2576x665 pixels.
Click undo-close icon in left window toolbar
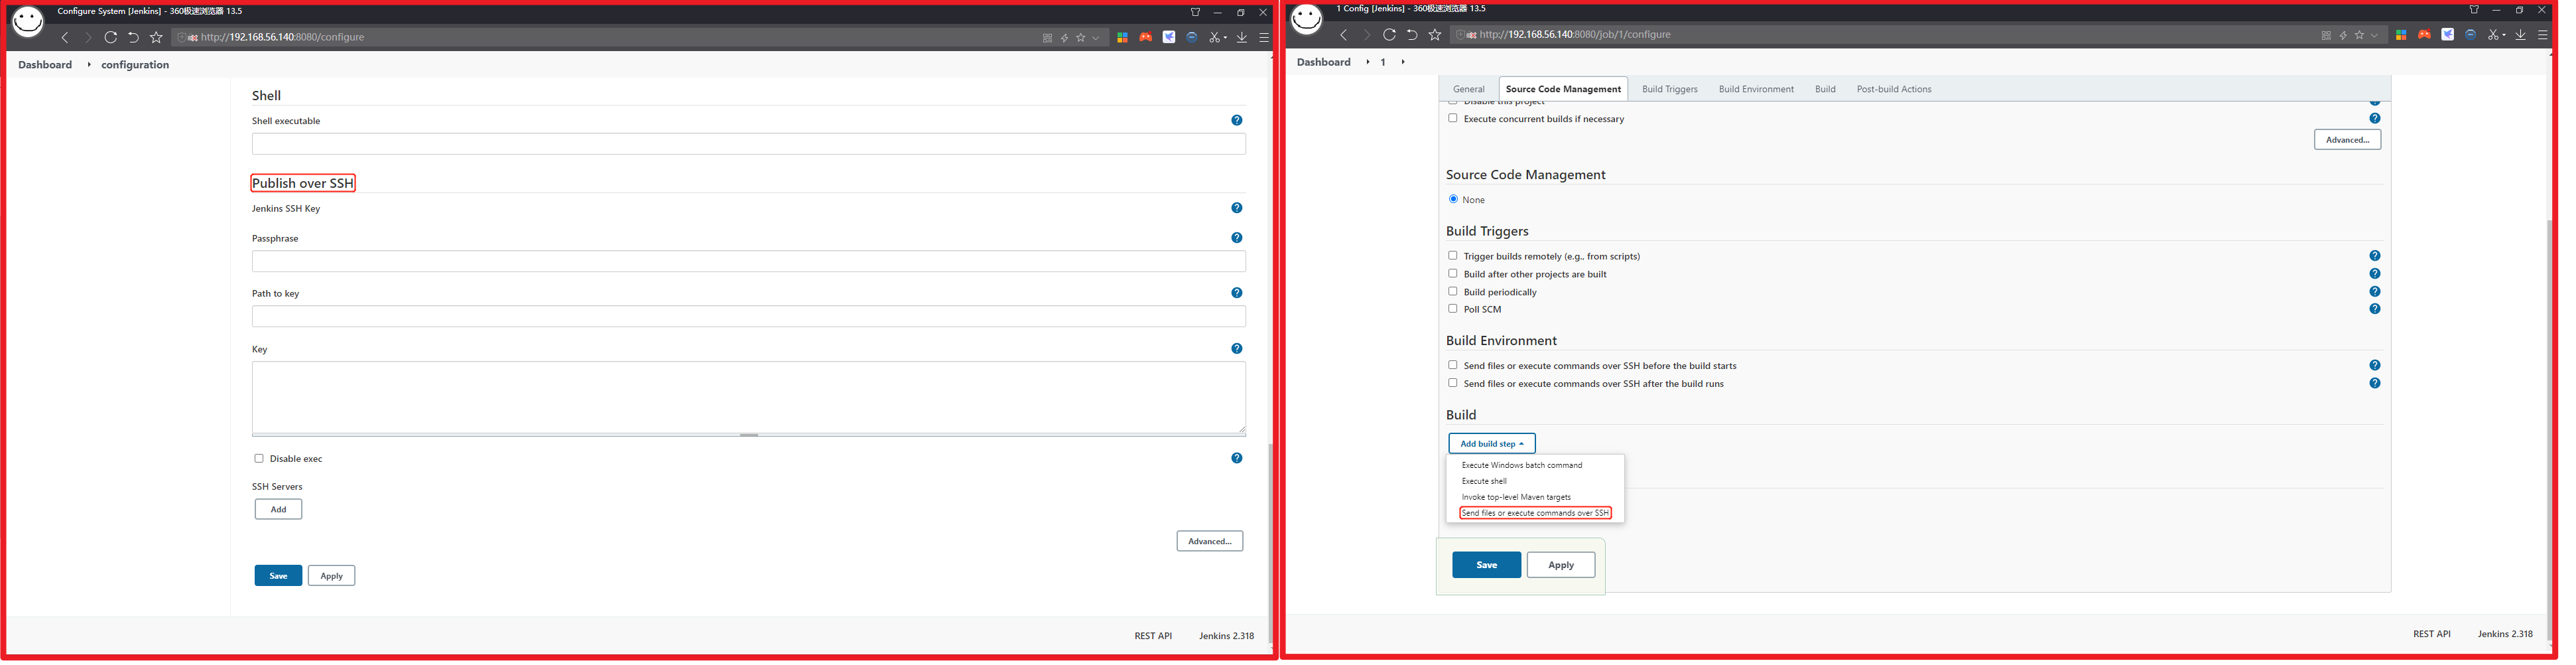coord(133,37)
